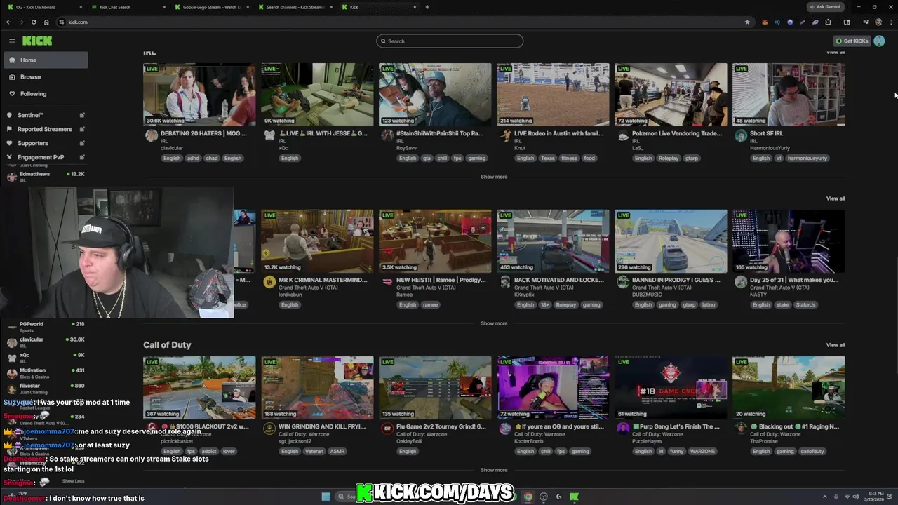Viewport: 898px width, 505px height.
Task: Open MR K CRIMINAL MASTERMIND stream title
Action: (x=323, y=280)
